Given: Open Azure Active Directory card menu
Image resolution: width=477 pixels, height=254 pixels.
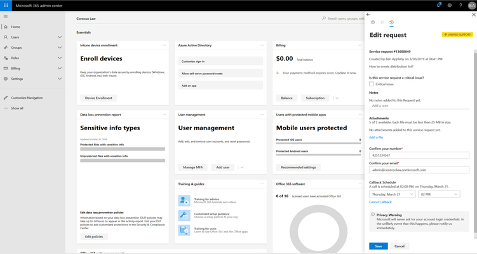Looking at the screenshot, I should (262, 45).
